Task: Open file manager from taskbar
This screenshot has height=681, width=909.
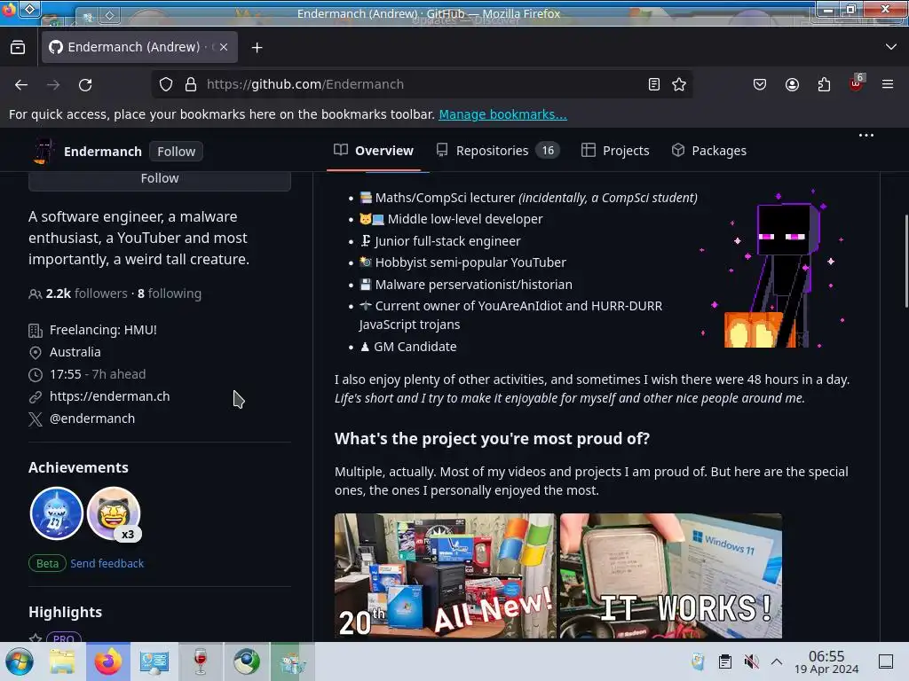Action: pyautogui.click(x=62, y=661)
